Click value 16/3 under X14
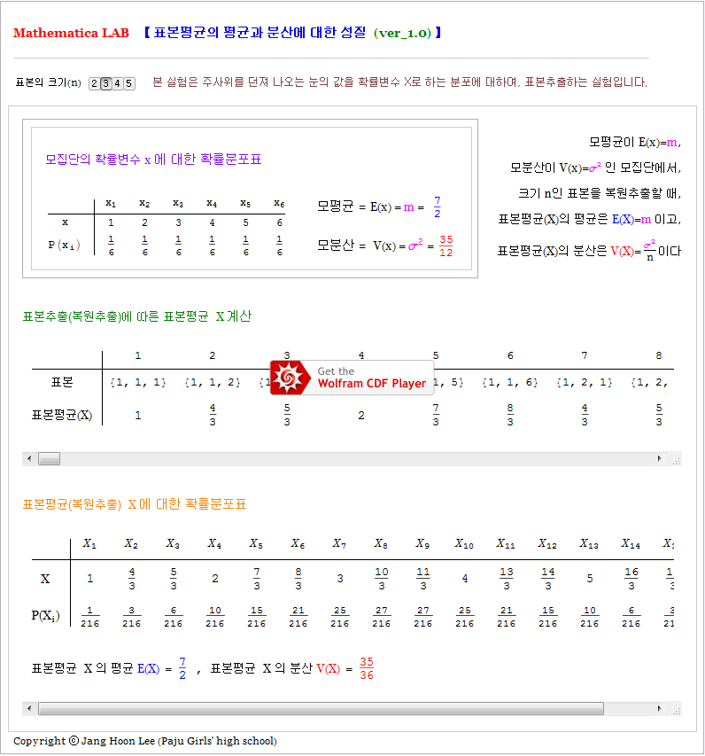The width and height of the screenshot is (705, 756). [x=631, y=579]
